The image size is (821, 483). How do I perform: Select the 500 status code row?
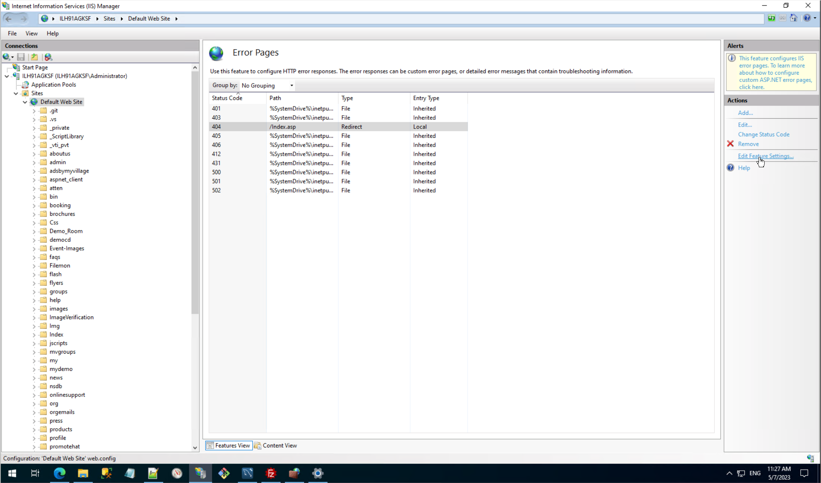(217, 172)
